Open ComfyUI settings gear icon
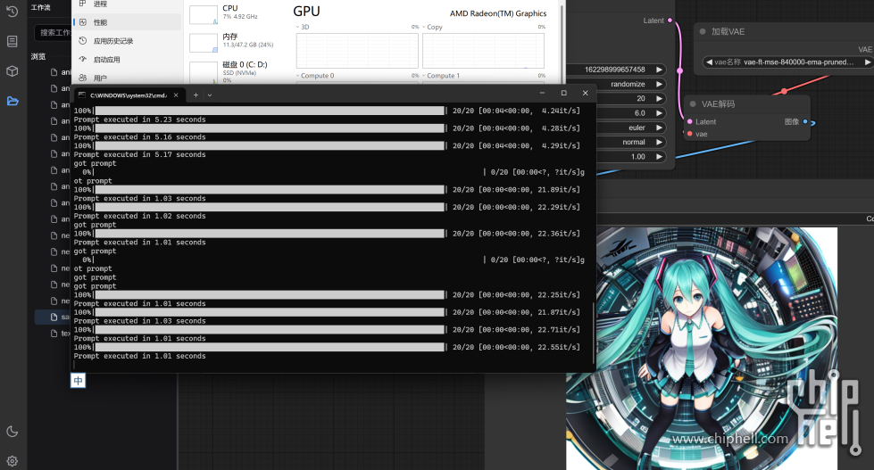The image size is (874, 470). click(x=12, y=461)
